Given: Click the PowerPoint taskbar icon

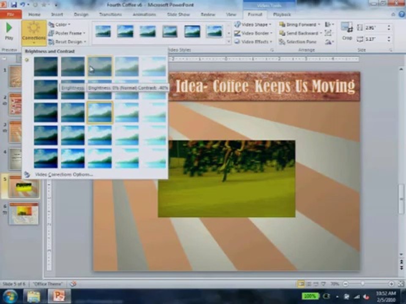Looking at the screenshot, I should click(x=59, y=296).
